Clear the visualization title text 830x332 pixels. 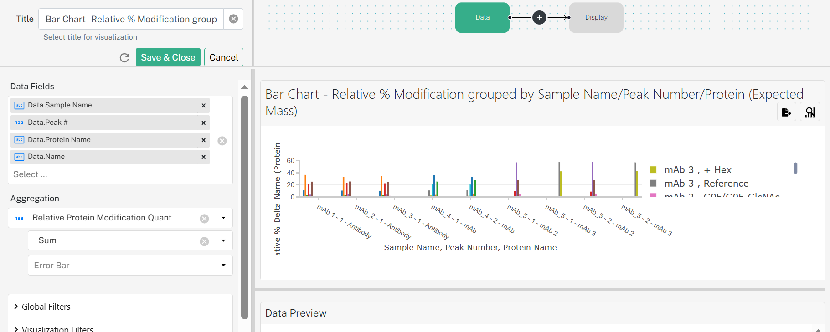[x=233, y=19]
